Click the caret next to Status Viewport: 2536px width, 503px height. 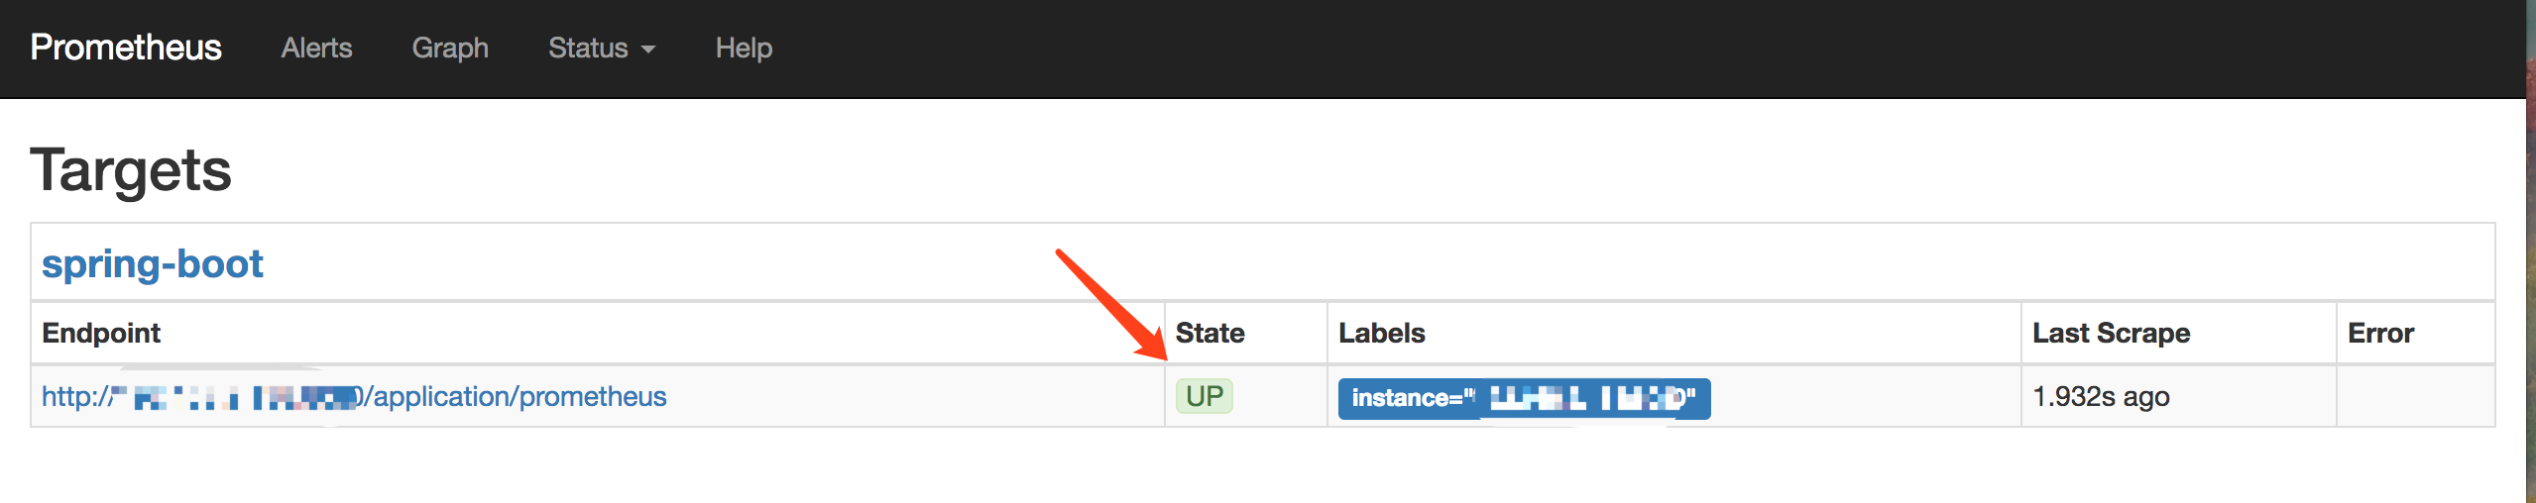(x=648, y=50)
